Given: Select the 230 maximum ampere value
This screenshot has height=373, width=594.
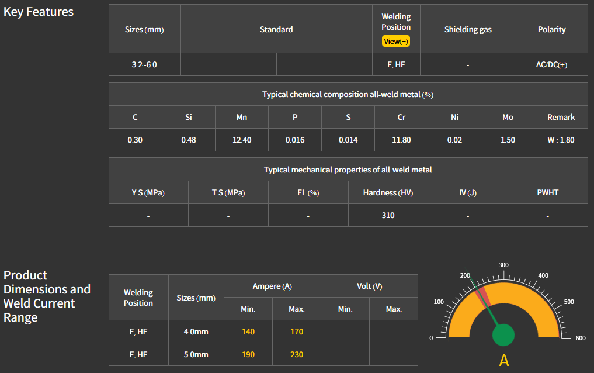Looking at the screenshot, I should (297, 354).
